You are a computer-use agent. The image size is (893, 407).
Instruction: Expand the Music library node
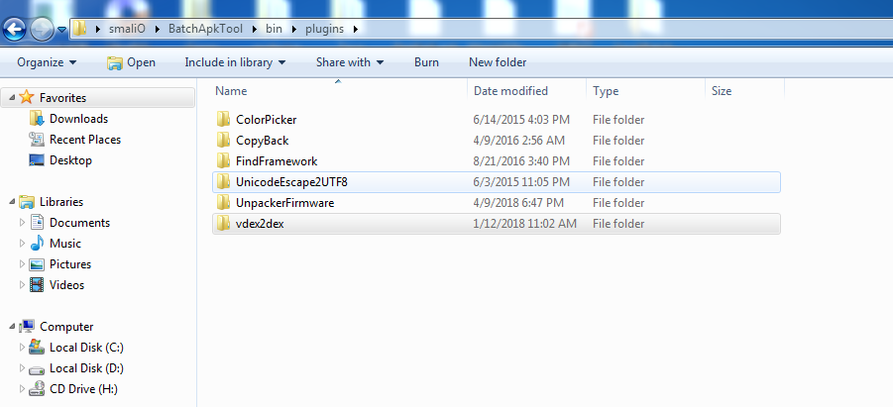23,244
